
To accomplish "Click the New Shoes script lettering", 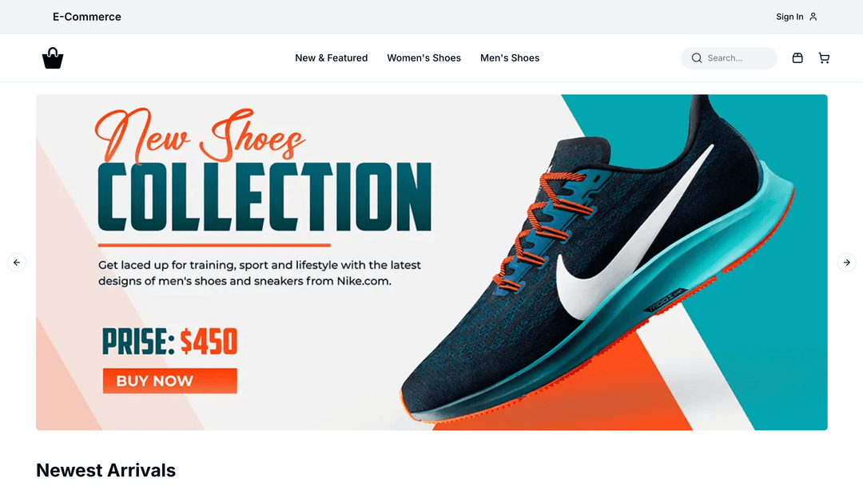I will click(x=199, y=135).
